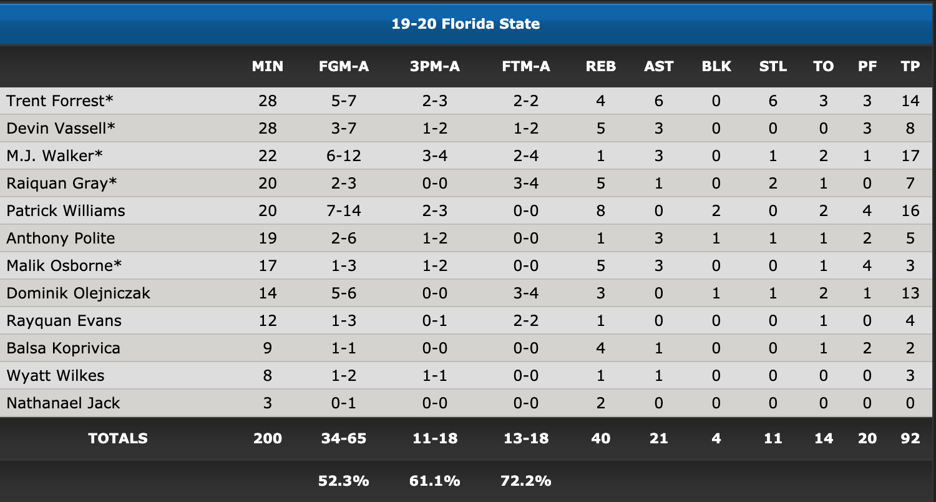
Task: Select the BLK column header
Action: [716, 66]
